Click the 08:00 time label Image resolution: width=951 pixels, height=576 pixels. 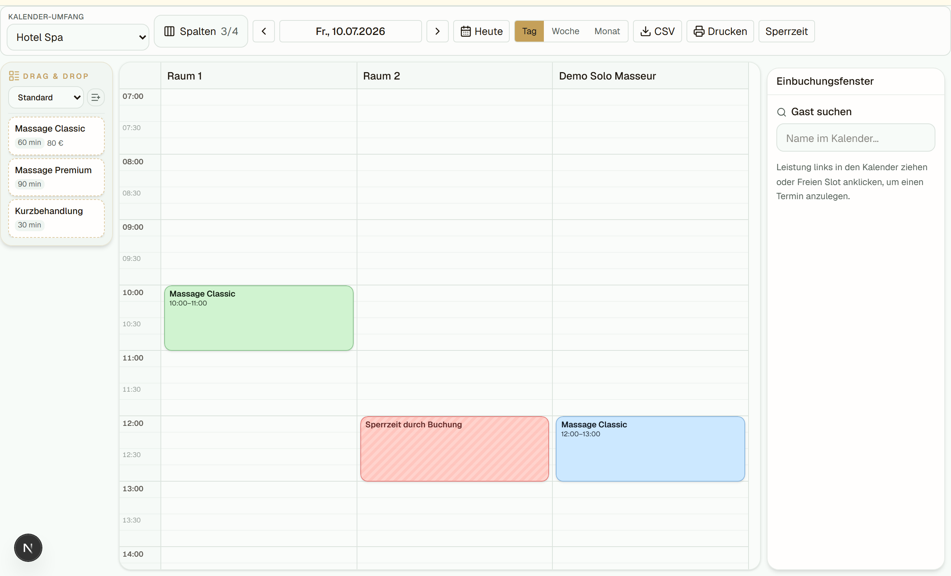point(133,162)
